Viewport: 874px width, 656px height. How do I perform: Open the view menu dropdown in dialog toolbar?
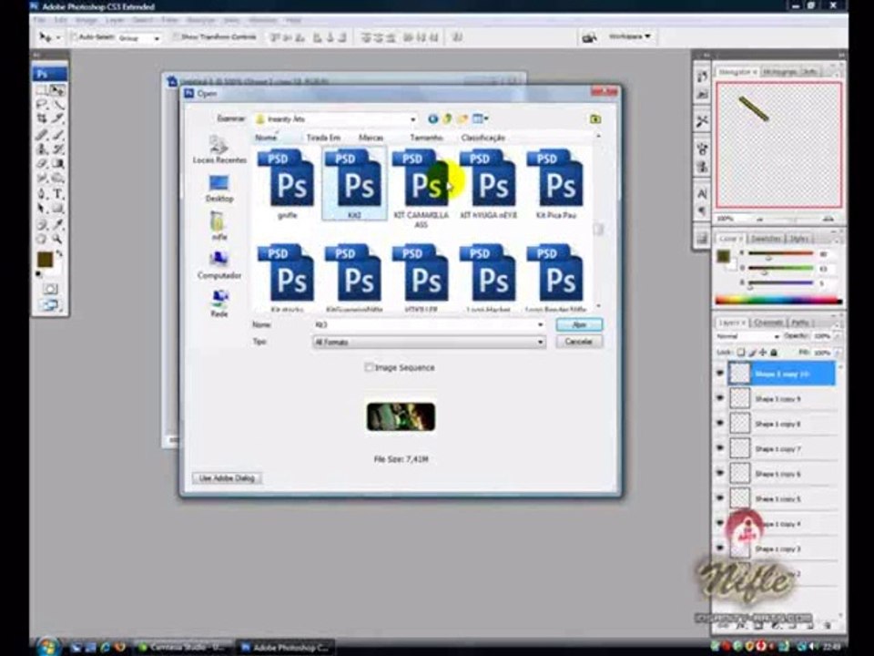click(486, 118)
